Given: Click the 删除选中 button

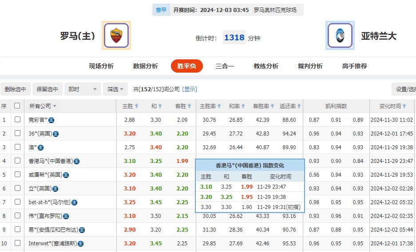Looking at the screenshot, I should pyautogui.click(x=16, y=89).
